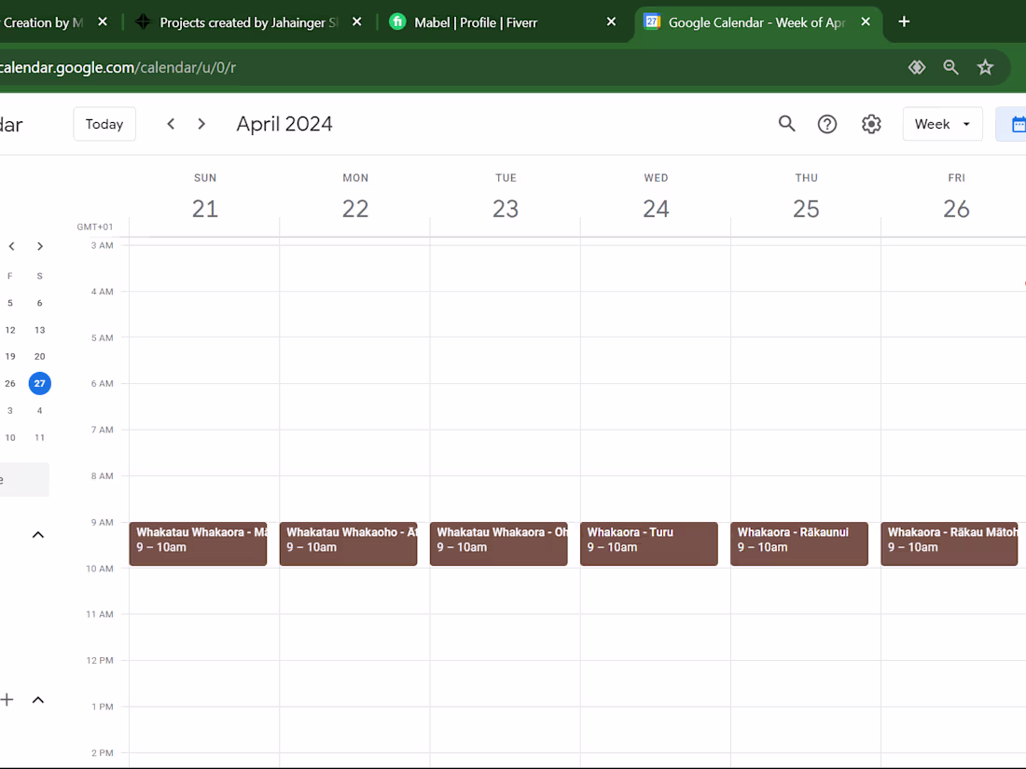Switch to the Projects created by Jahainger tab
Screen dimensions: 1026x769
point(247,21)
